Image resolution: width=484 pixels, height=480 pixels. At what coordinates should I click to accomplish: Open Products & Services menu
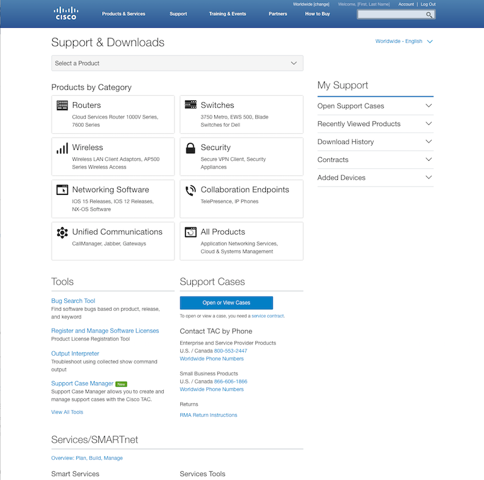tap(124, 14)
